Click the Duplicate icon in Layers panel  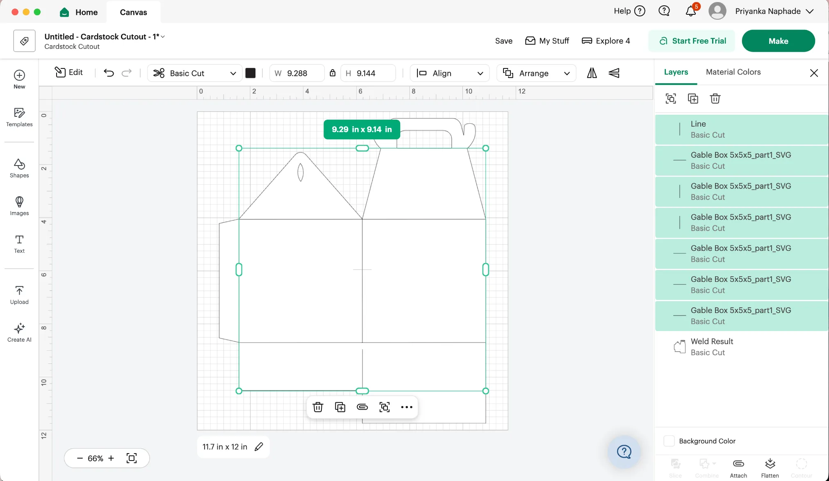tap(693, 98)
